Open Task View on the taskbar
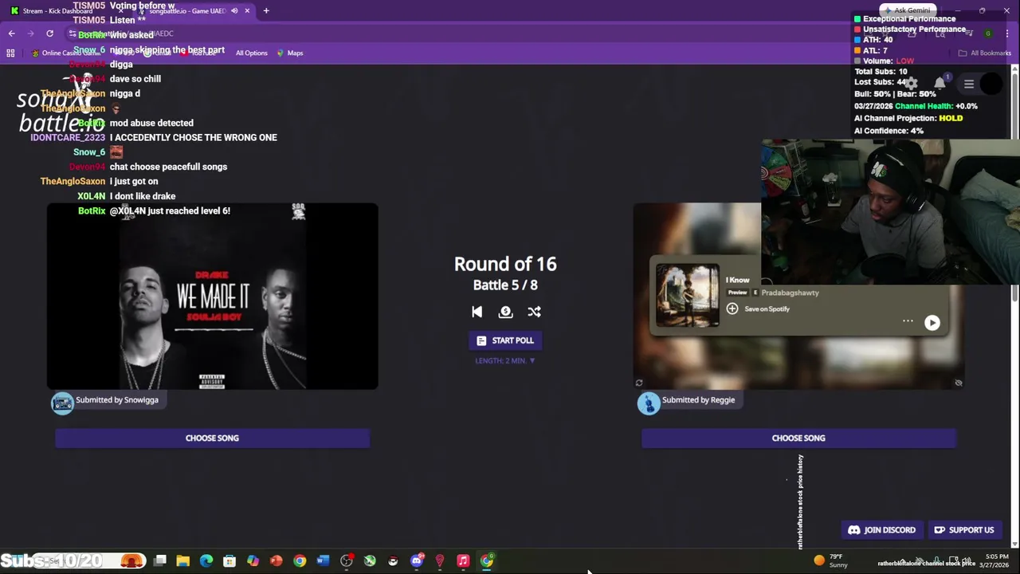The width and height of the screenshot is (1020, 574). click(160, 561)
